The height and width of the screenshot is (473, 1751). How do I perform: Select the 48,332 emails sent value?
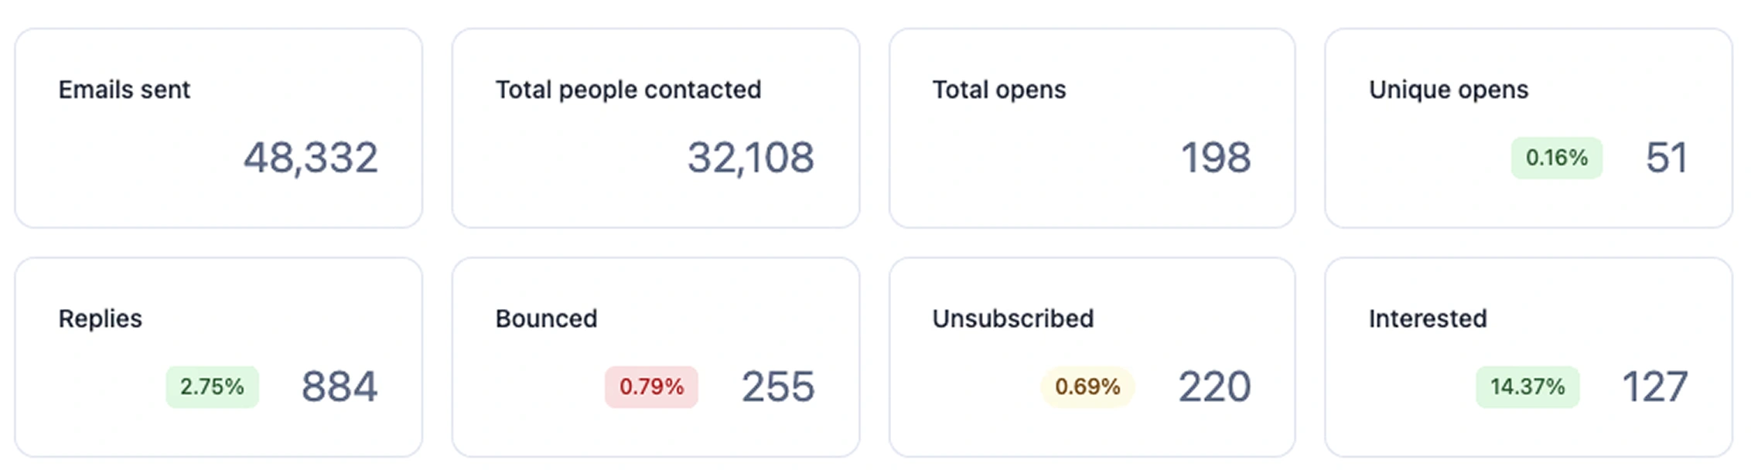pos(310,158)
